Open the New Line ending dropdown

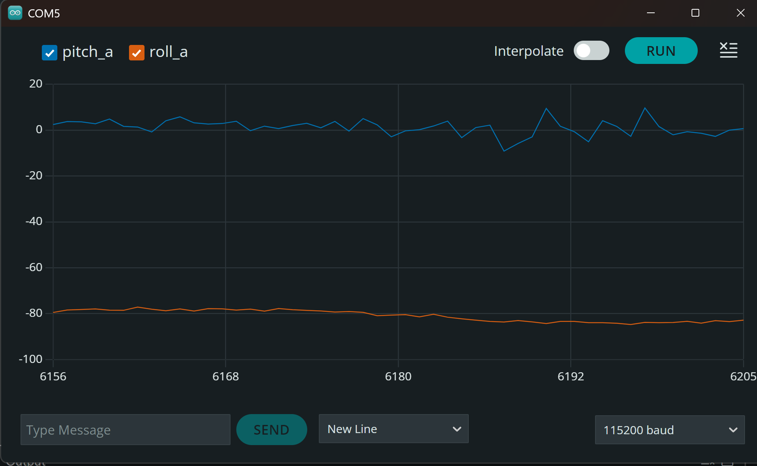pyautogui.click(x=393, y=429)
